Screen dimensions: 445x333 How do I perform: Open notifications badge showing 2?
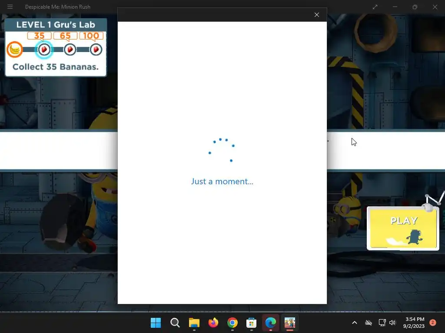pos(433,323)
